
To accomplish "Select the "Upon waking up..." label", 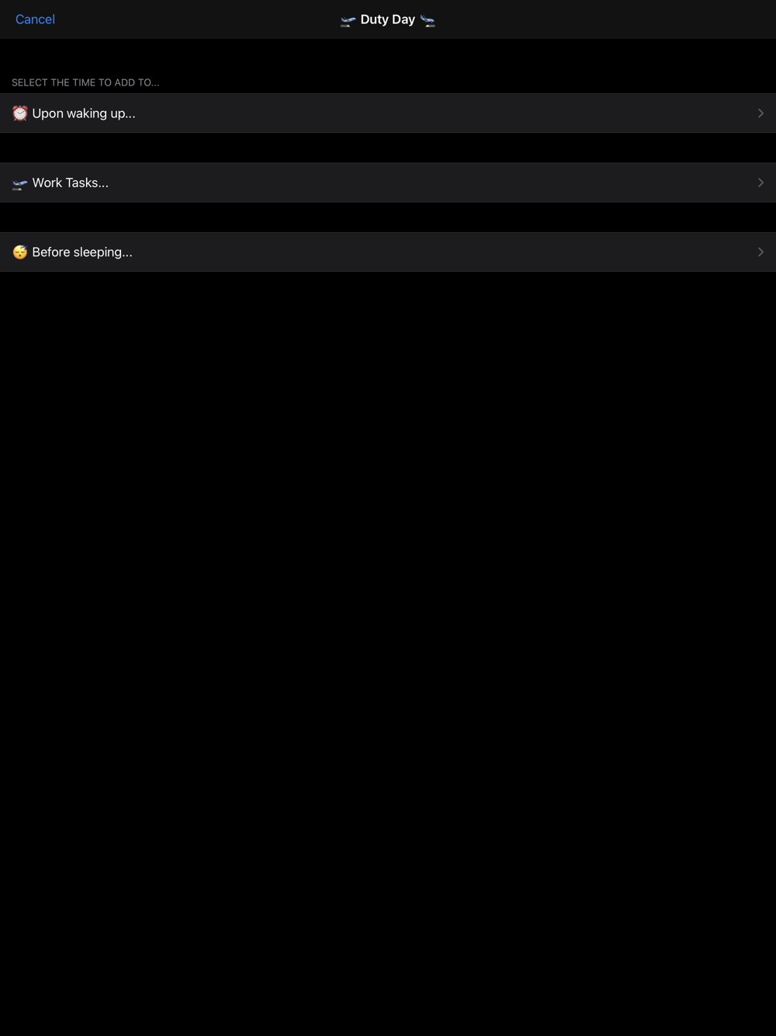I will coord(84,113).
